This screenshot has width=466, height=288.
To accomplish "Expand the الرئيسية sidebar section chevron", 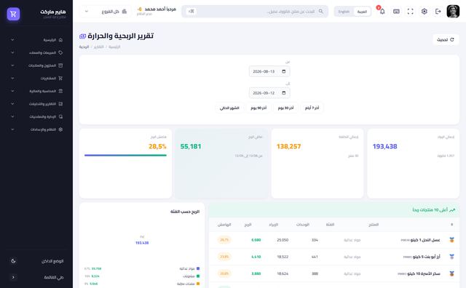I will pos(12,40).
